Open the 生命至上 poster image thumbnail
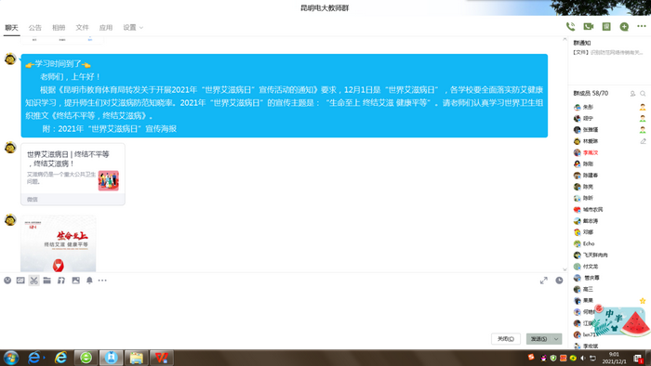 tap(58, 243)
